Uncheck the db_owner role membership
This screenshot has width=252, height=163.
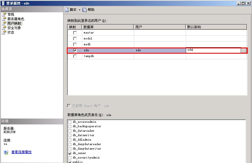point(70,153)
